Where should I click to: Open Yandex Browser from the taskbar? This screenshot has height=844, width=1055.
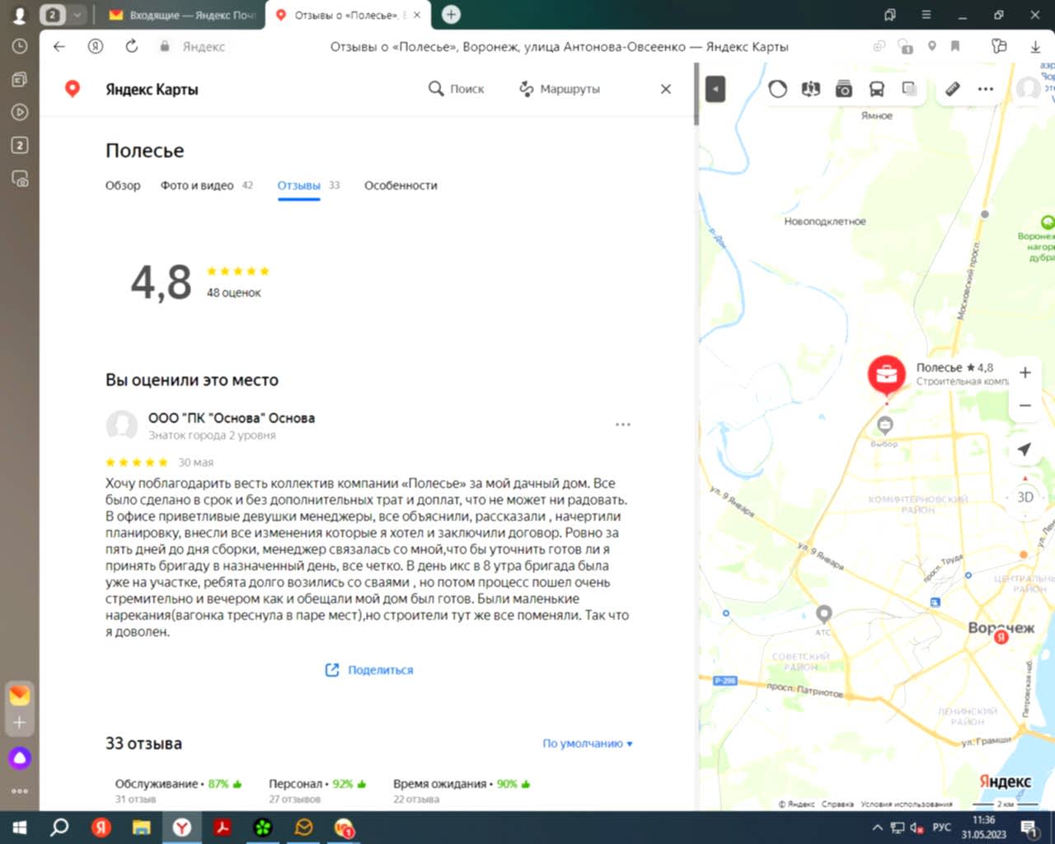[x=182, y=827]
